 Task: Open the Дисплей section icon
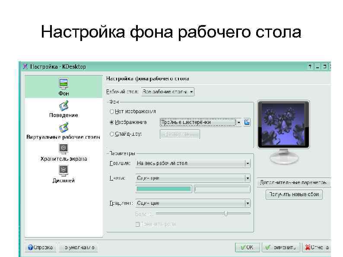coord(64,171)
